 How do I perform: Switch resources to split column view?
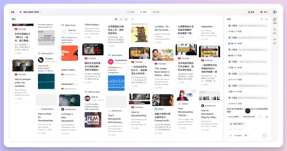tap(126, 19)
